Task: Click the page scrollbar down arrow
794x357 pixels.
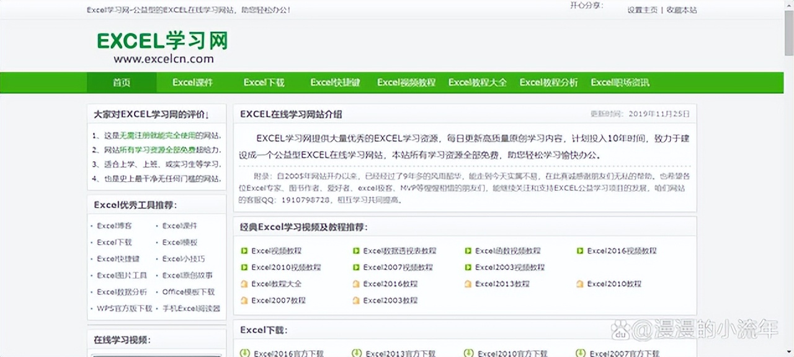Action: [x=788, y=352]
